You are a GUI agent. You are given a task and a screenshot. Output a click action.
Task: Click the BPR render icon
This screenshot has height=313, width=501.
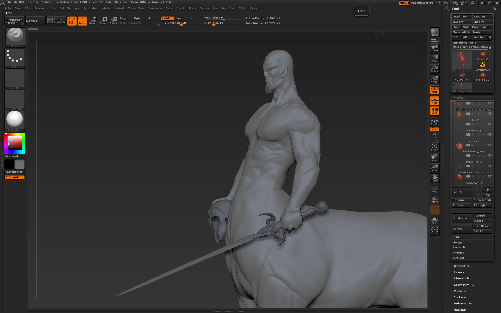434,32
